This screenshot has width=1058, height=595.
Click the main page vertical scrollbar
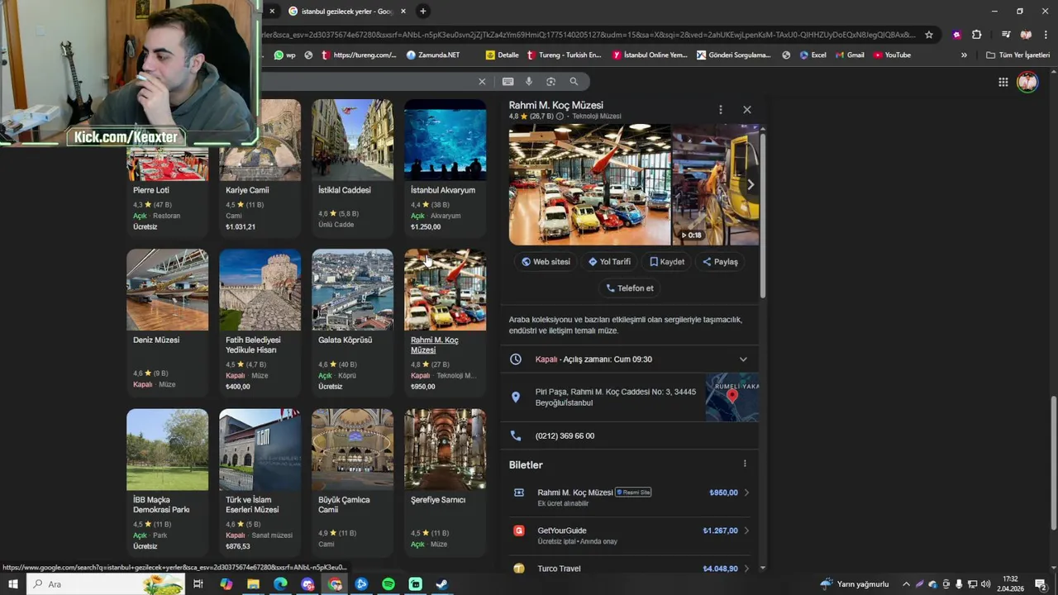[x=1053, y=463]
